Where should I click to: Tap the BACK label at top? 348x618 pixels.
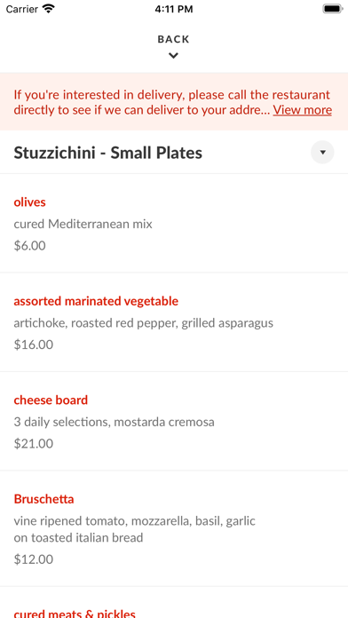coord(173,39)
